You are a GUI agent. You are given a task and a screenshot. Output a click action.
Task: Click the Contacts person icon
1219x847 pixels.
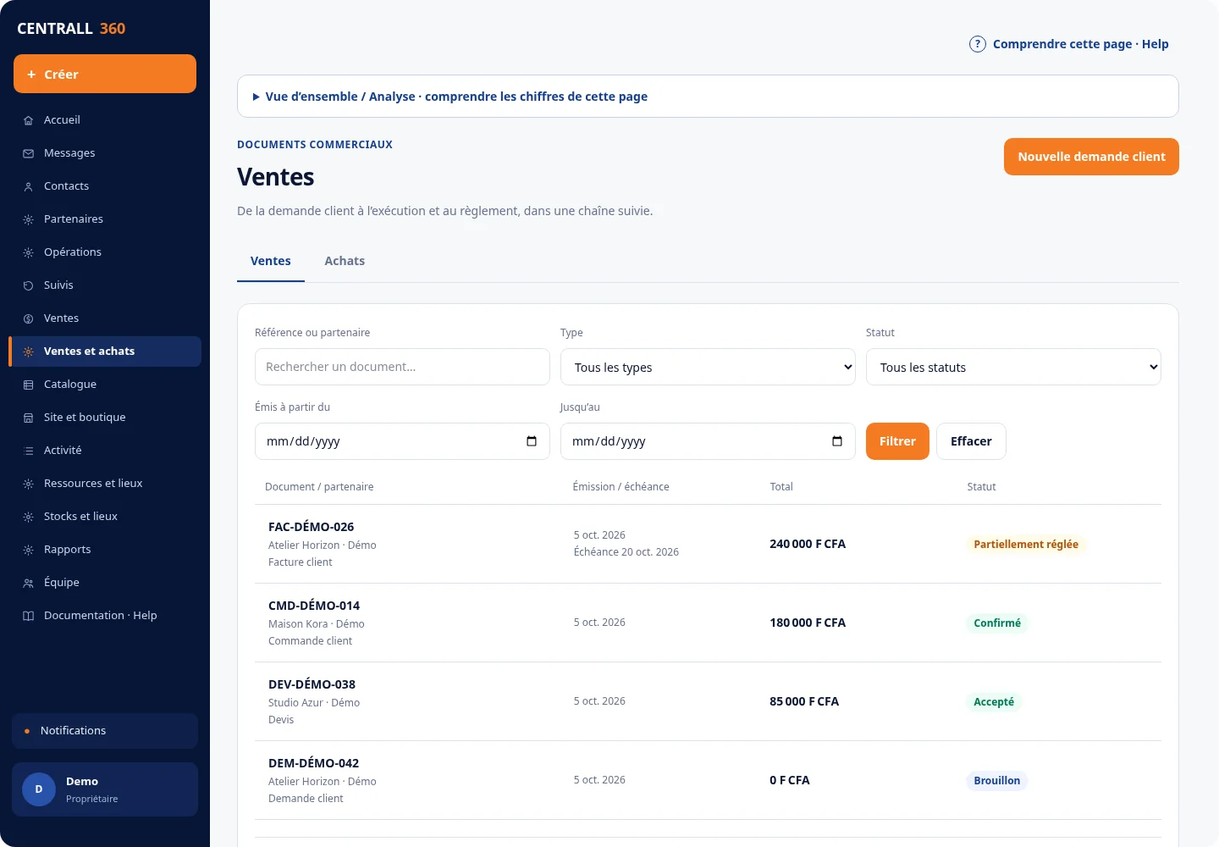[28, 186]
